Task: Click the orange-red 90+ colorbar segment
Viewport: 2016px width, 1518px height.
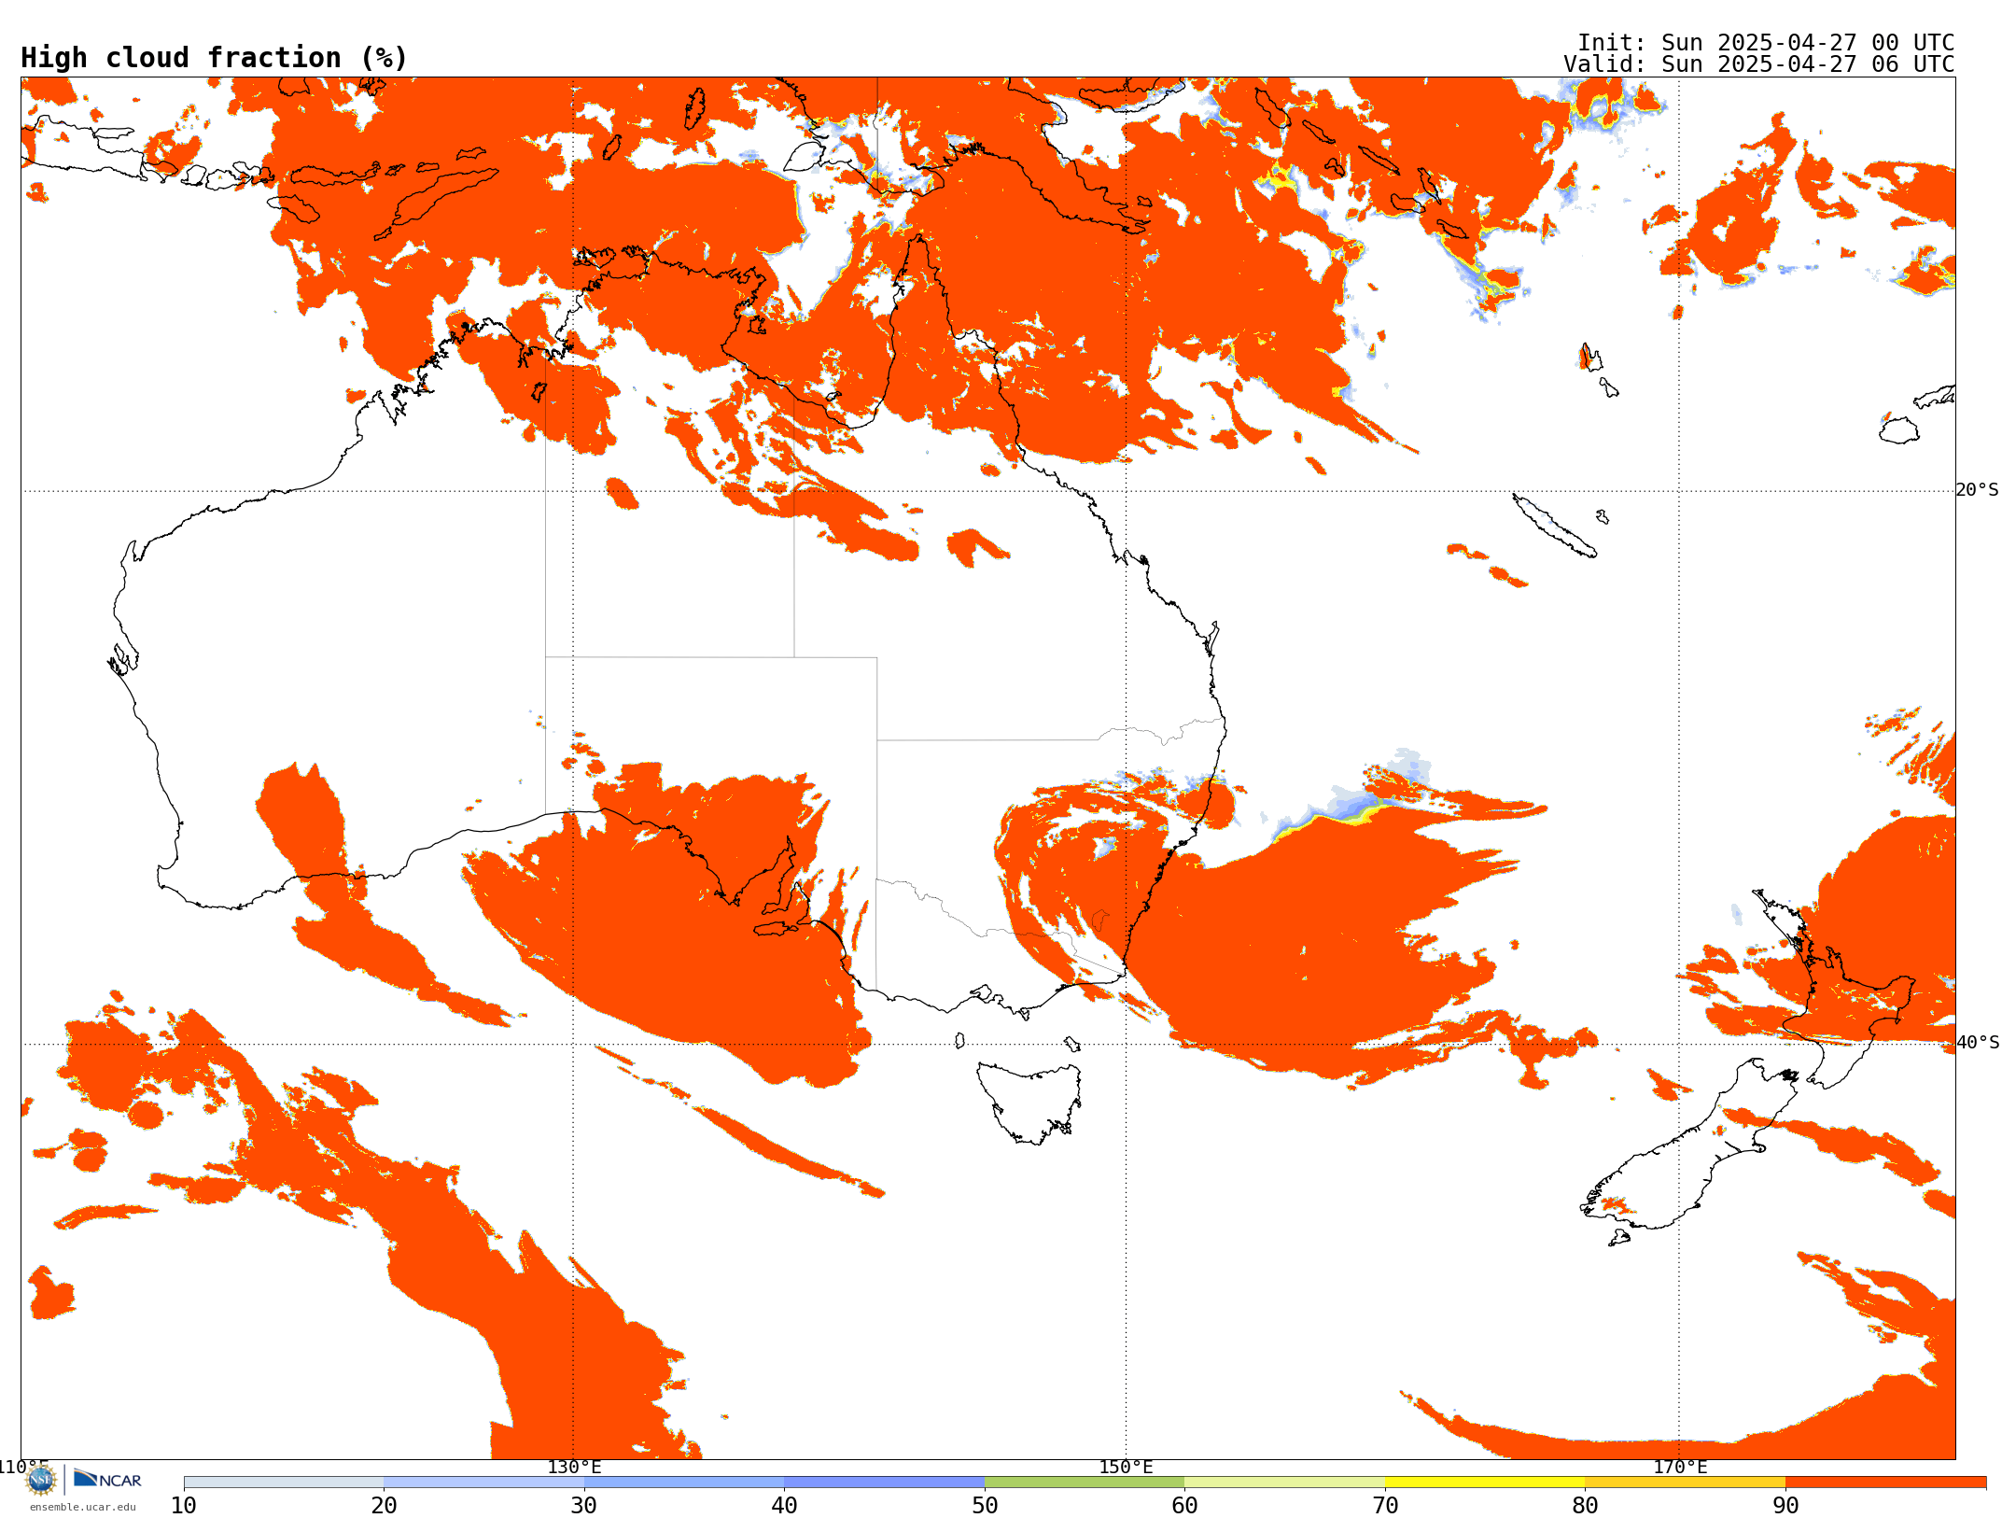Action: [x=1885, y=1483]
